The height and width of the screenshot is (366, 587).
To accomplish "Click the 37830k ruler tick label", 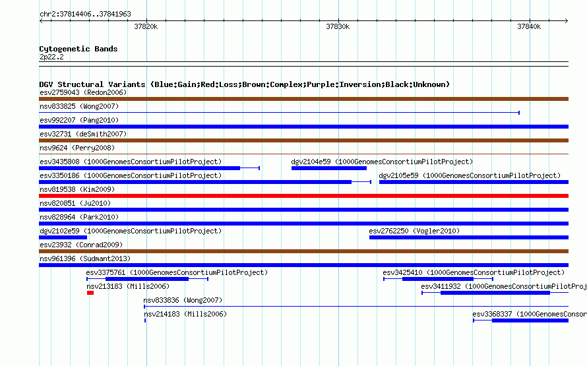I will pyautogui.click(x=338, y=26).
